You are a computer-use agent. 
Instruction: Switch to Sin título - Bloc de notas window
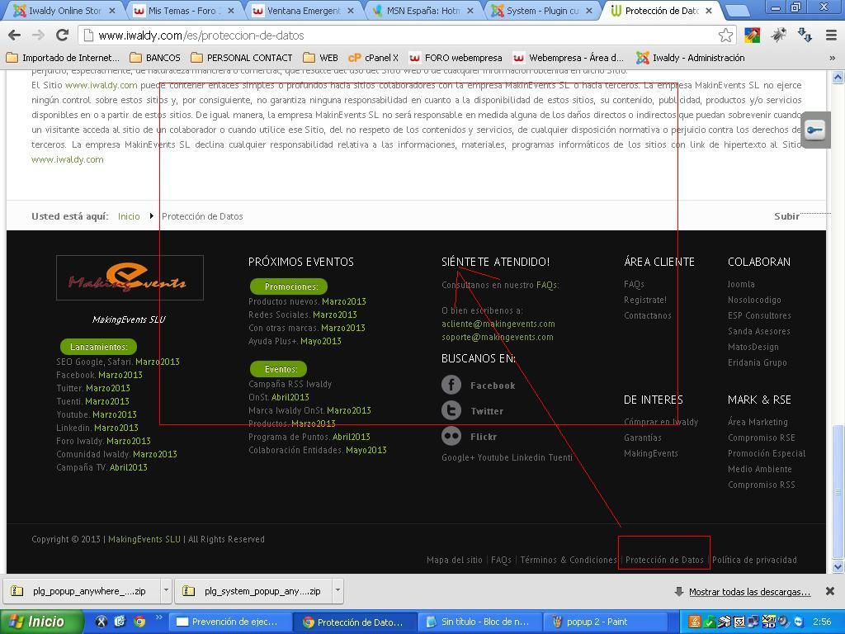pyautogui.click(x=479, y=622)
